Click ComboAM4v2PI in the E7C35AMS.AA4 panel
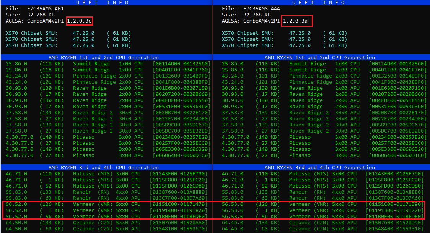 (x=262, y=21)
